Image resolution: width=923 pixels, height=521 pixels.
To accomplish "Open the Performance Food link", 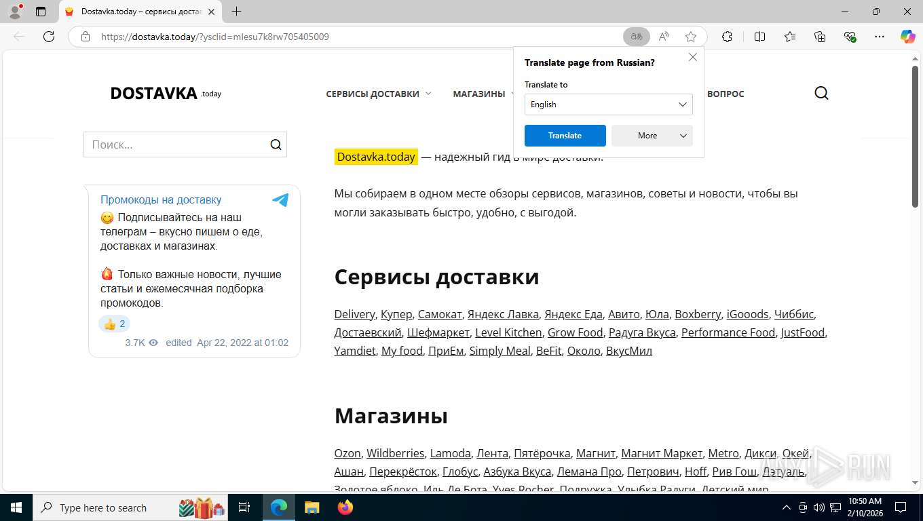I will [x=728, y=332].
